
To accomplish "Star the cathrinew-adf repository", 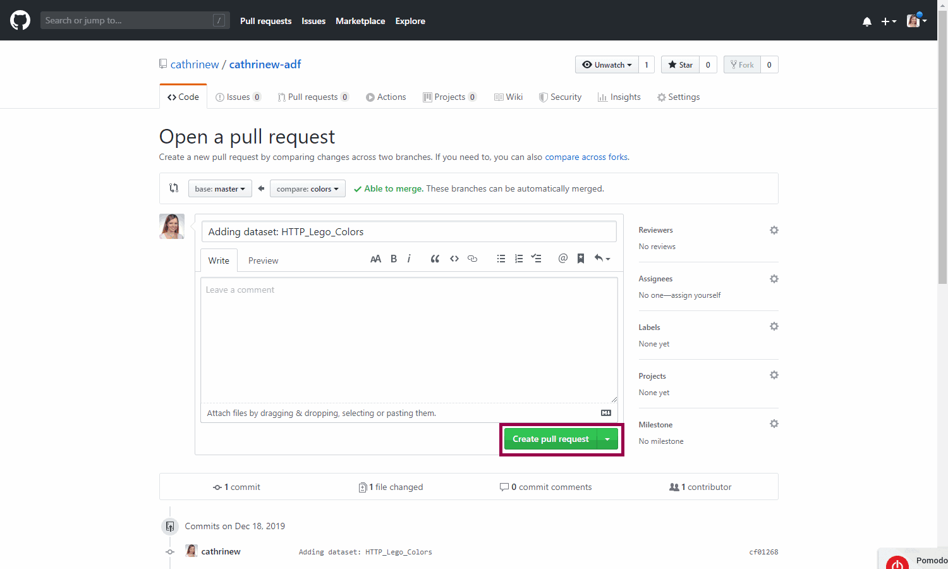I will click(x=680, y=65).
